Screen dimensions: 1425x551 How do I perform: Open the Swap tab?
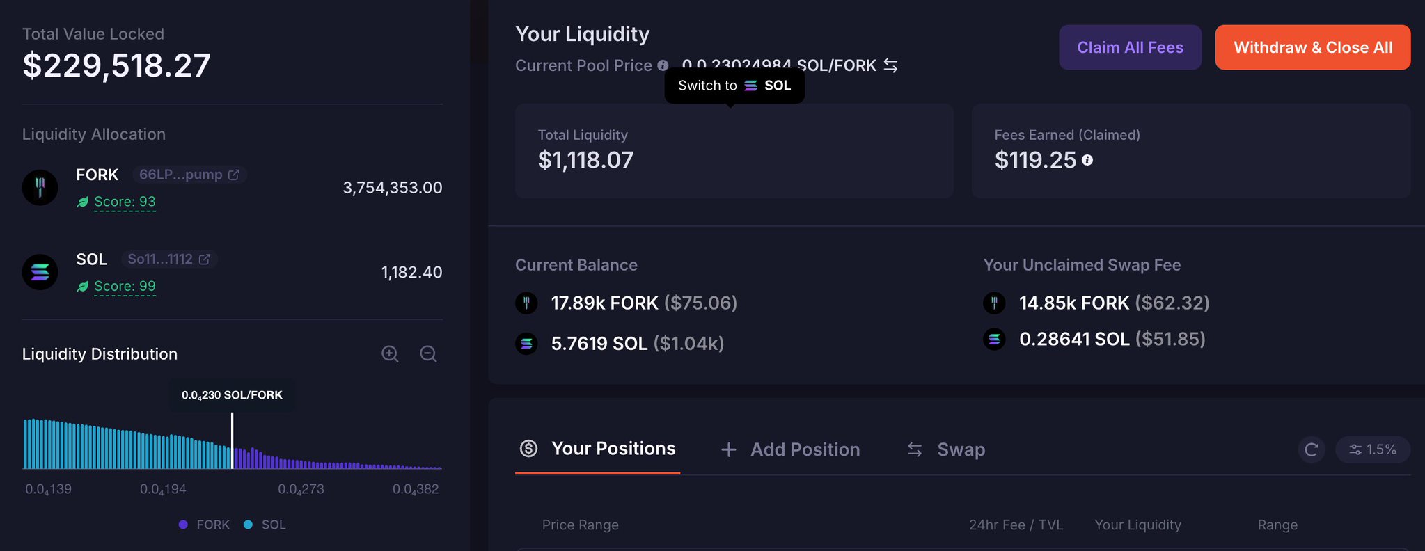pyautogui.click(x=946, y=449)
